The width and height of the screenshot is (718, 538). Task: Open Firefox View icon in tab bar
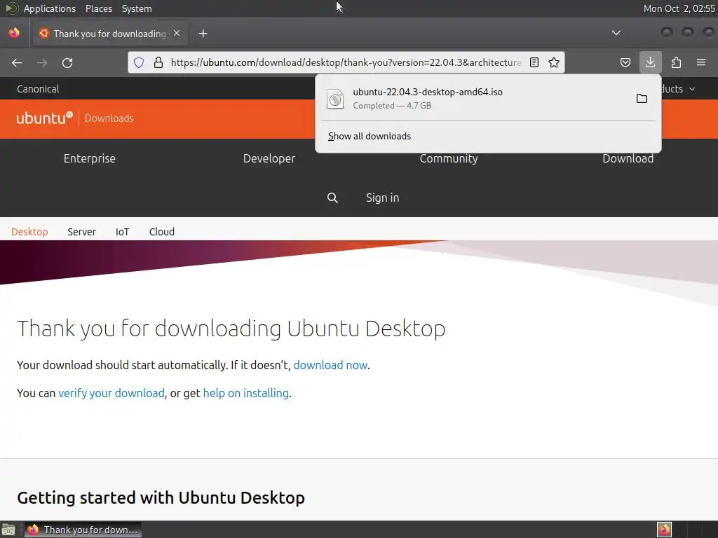14,33
